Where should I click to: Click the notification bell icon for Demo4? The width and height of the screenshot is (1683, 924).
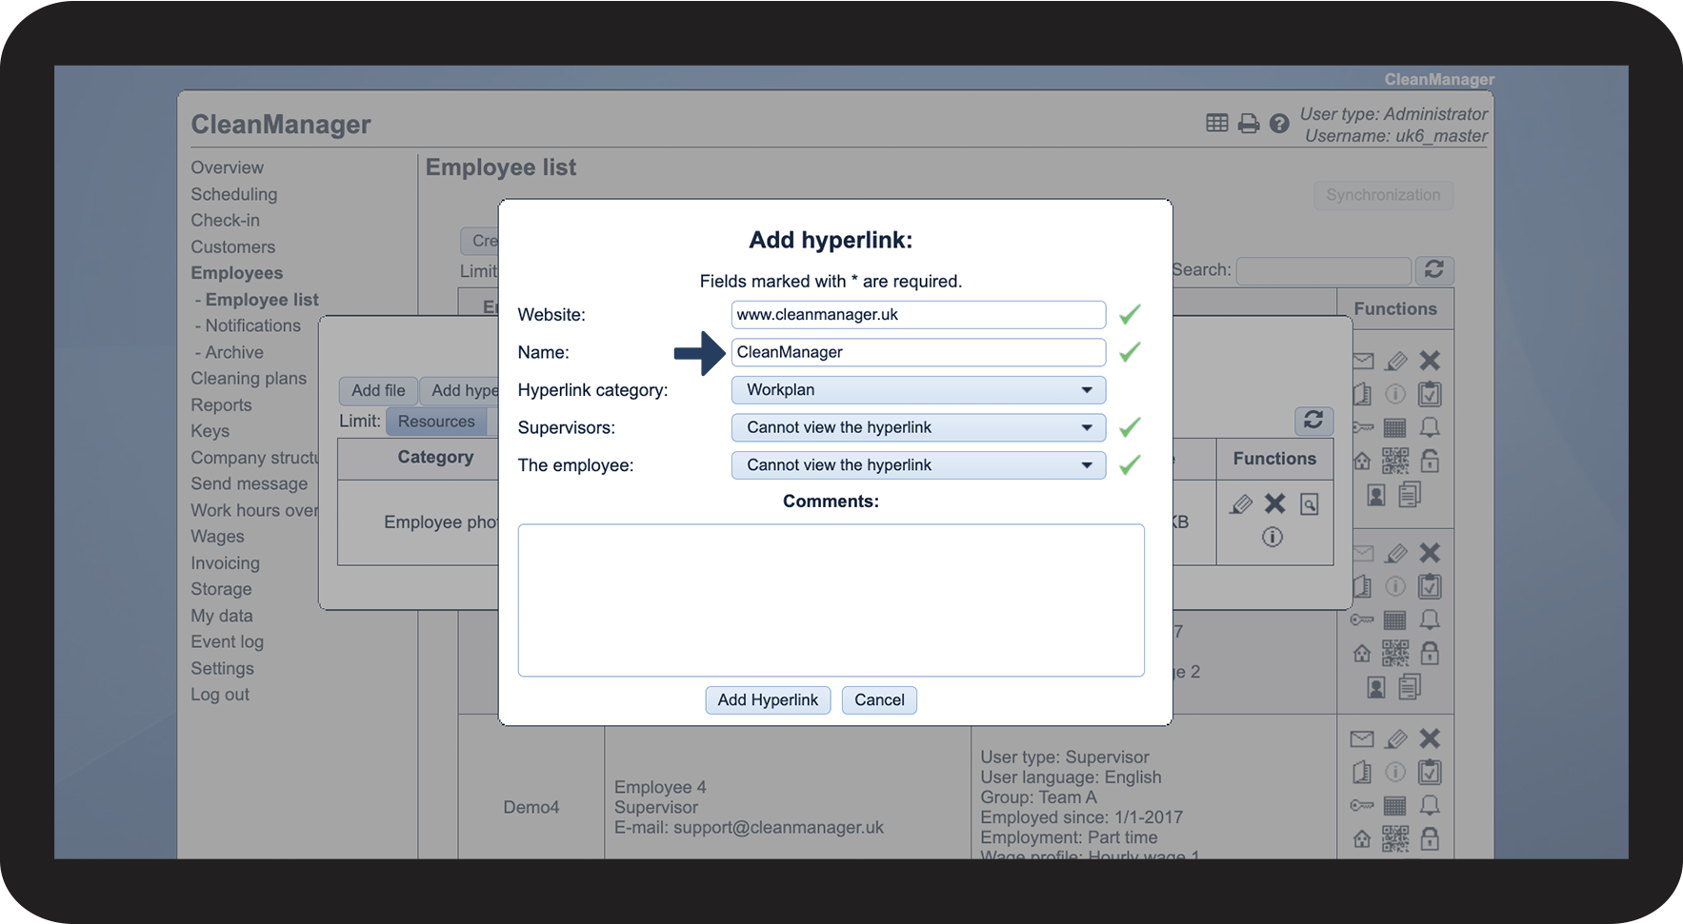1430,805
